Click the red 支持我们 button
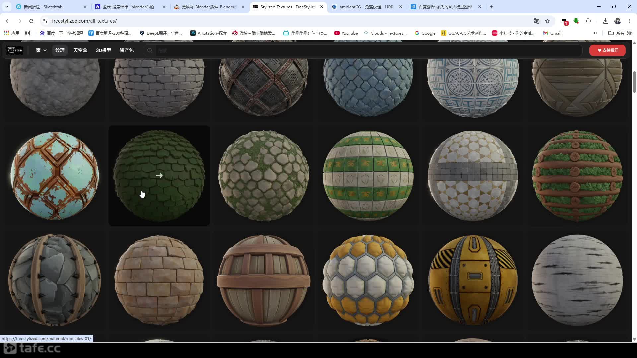637x358 pixels. [607, 50]
